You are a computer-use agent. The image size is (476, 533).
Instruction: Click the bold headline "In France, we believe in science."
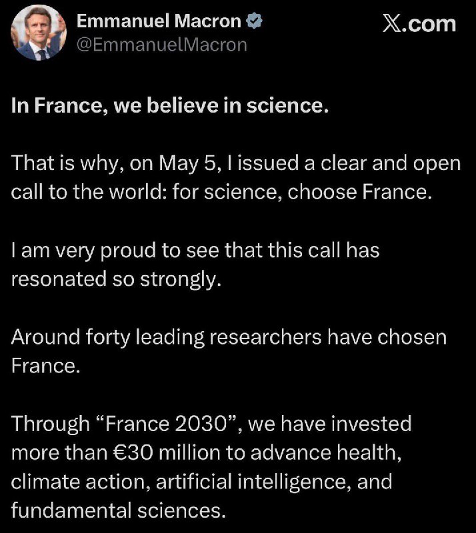click(170, 107)
